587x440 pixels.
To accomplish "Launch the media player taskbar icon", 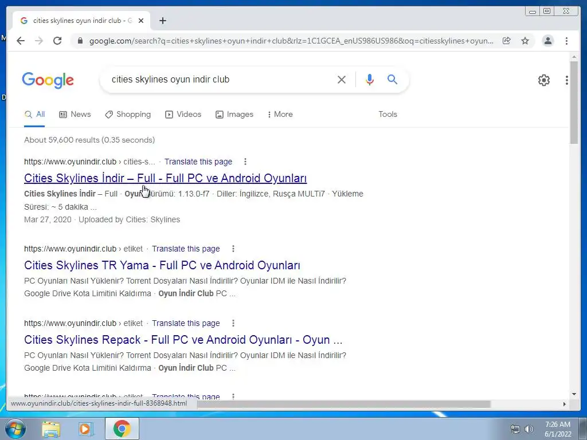I will (86, 429).
